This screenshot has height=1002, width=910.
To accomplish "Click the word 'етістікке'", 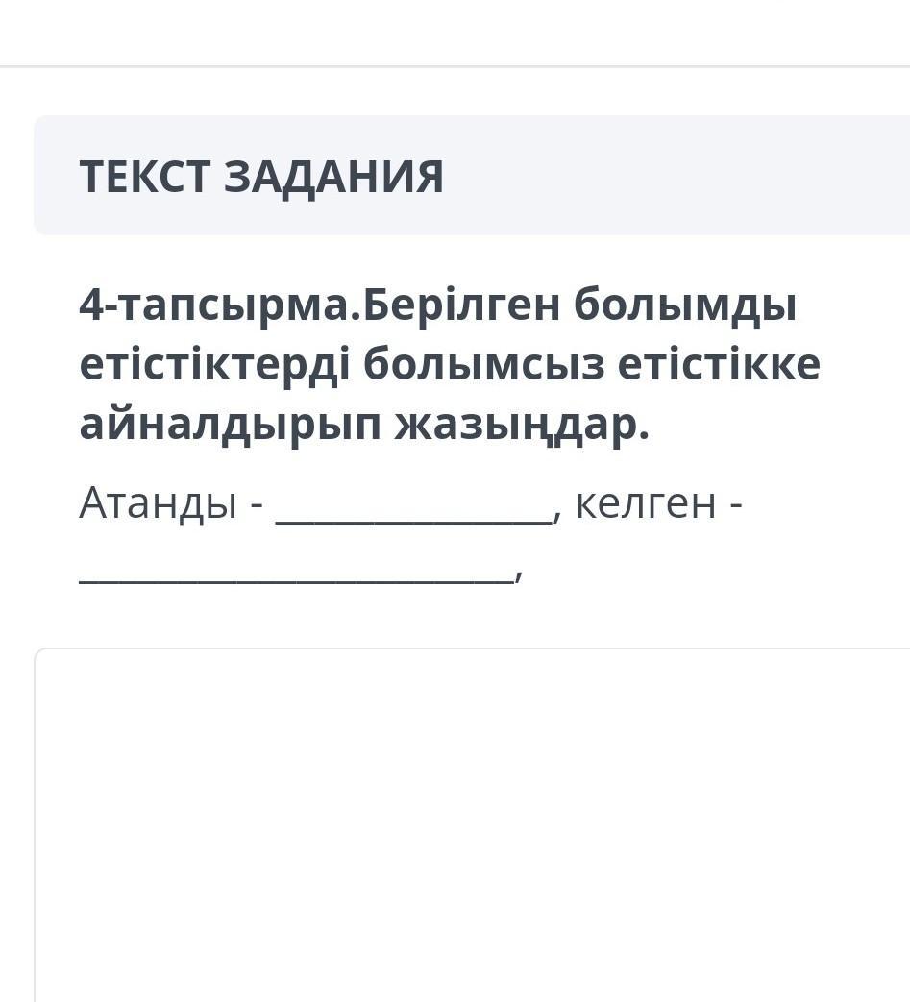I will [x=719, y=365].
